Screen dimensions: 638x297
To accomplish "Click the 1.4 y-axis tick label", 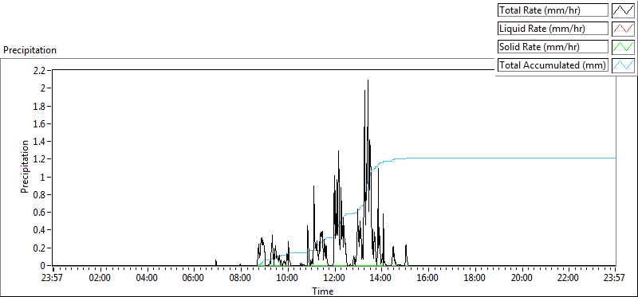I will click(40, 142).
